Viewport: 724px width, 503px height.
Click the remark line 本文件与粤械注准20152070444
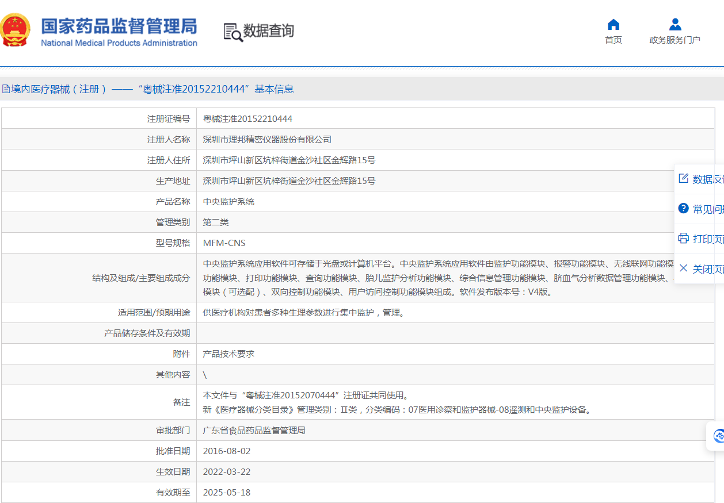(x=307, y=396)
